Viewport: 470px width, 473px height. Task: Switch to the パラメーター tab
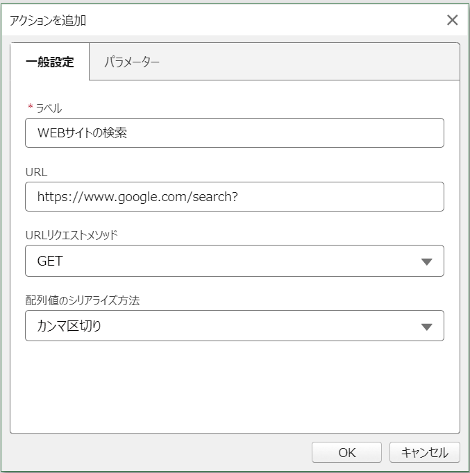coord(132,62)
